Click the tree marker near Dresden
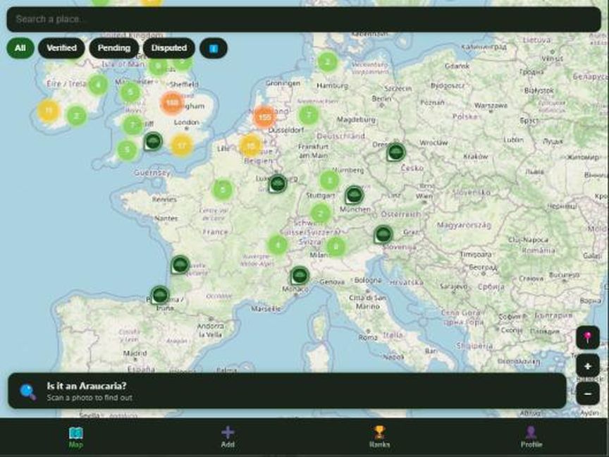The image size is (609, 457). 395,152
